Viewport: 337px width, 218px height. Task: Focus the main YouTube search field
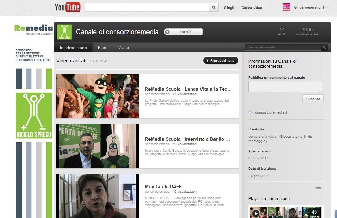point(147,7)
